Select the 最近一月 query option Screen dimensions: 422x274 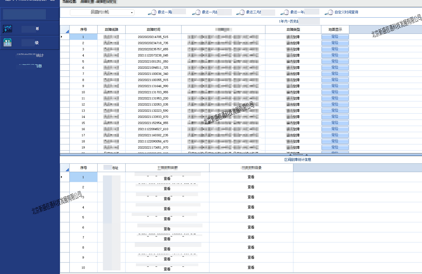pos(209,12)
